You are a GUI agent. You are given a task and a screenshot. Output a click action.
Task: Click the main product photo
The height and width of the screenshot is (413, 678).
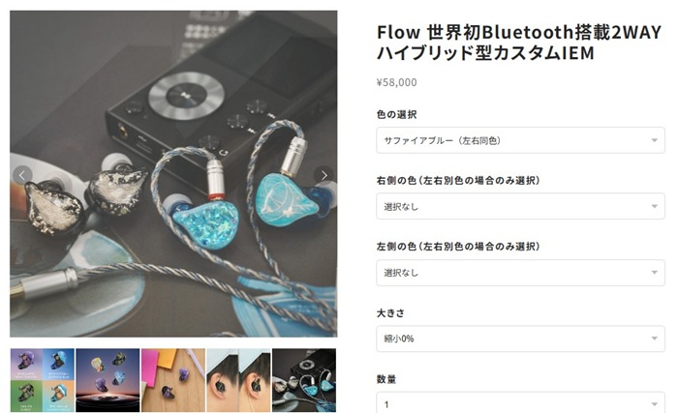(173, 174)
